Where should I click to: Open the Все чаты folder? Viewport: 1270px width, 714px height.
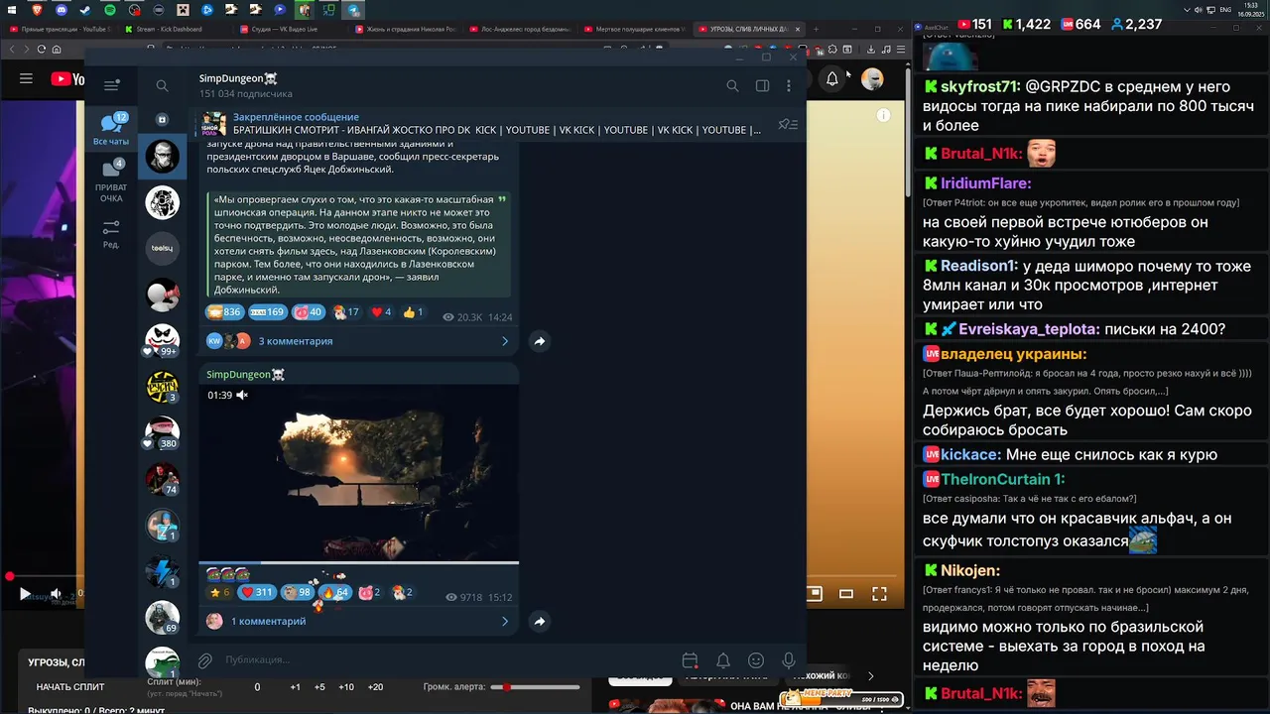[x=111, y=129]
